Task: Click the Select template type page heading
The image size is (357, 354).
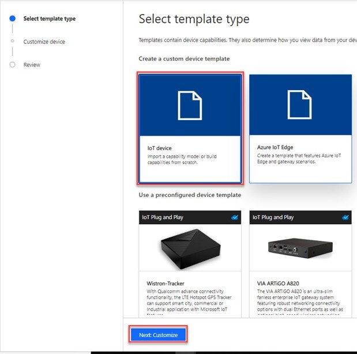Action: [x=194, y=19]
